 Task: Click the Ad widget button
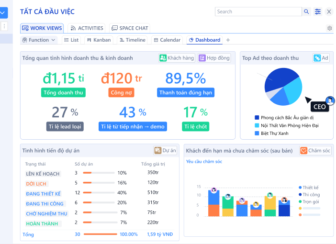pos(321,58)
